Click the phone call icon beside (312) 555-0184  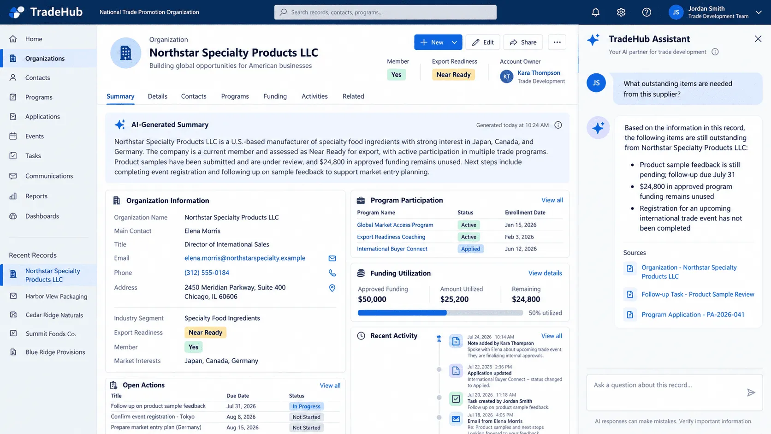click(x=332, y=273)
